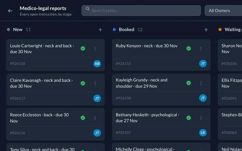Open three-dot menu on Reece Eccleston card

(x=95, y=118)
